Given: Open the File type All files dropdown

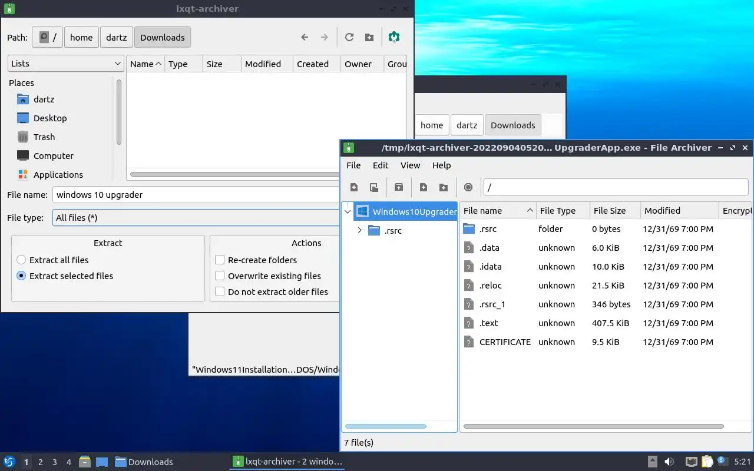Looking at the screenshot, I should 196,218.
